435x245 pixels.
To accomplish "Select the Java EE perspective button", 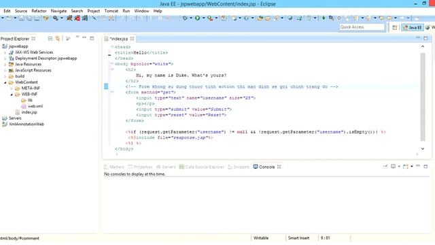I will (x=413, y=27).
